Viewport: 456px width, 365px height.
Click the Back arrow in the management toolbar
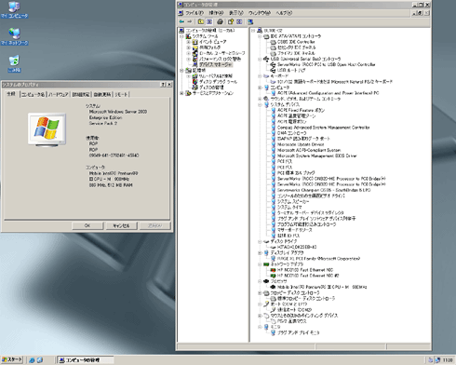[181, 21]
